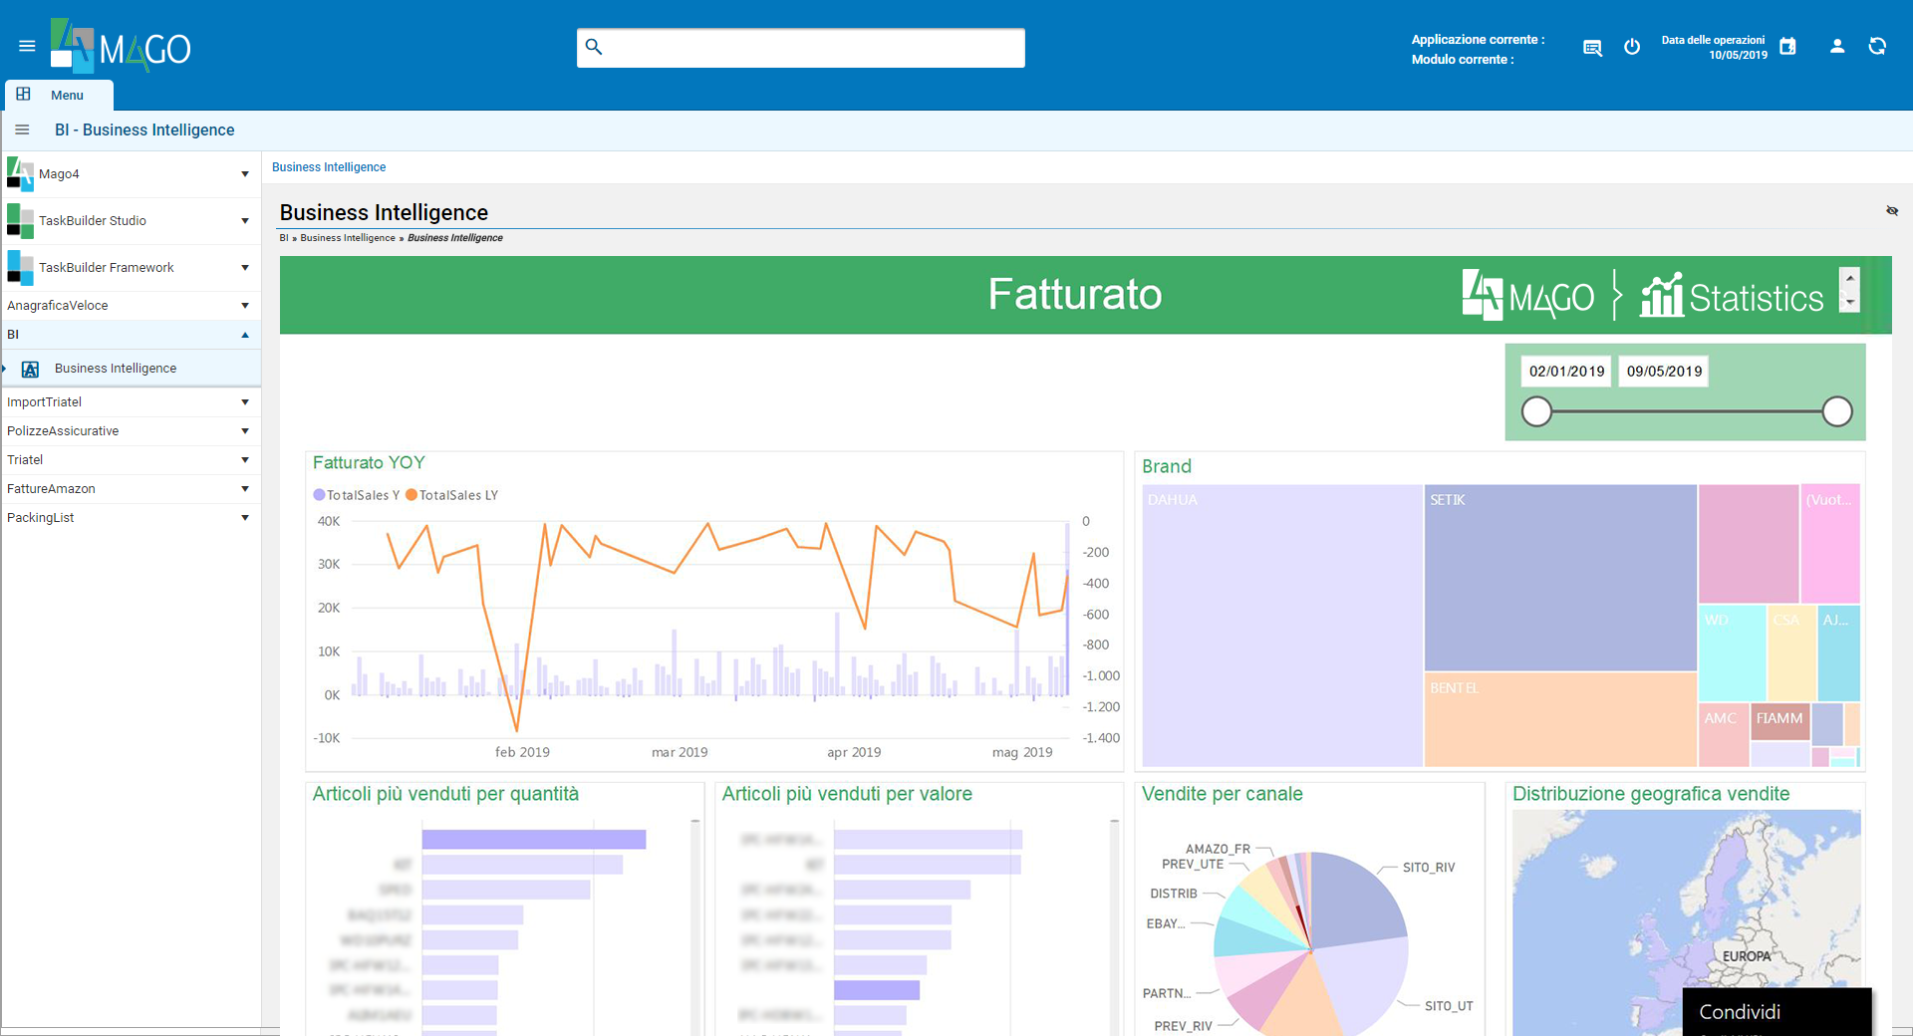Collapse the BI group
Viewport: 1913px width, 1036px height.
coord(245,335)
